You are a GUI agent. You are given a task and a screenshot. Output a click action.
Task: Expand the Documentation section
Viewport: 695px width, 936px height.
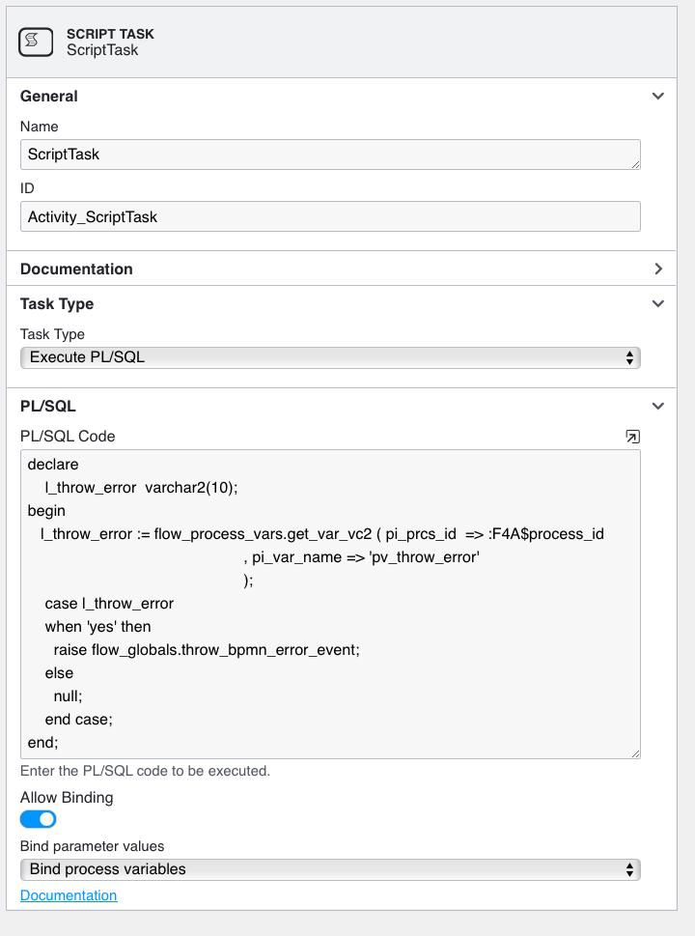[x=658, y=269]
